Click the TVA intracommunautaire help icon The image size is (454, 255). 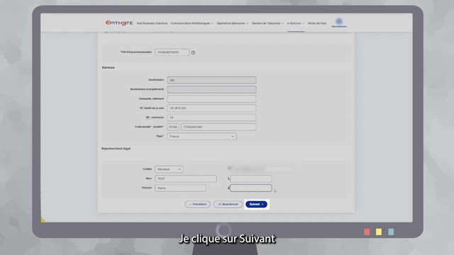[x=193, y=52]
